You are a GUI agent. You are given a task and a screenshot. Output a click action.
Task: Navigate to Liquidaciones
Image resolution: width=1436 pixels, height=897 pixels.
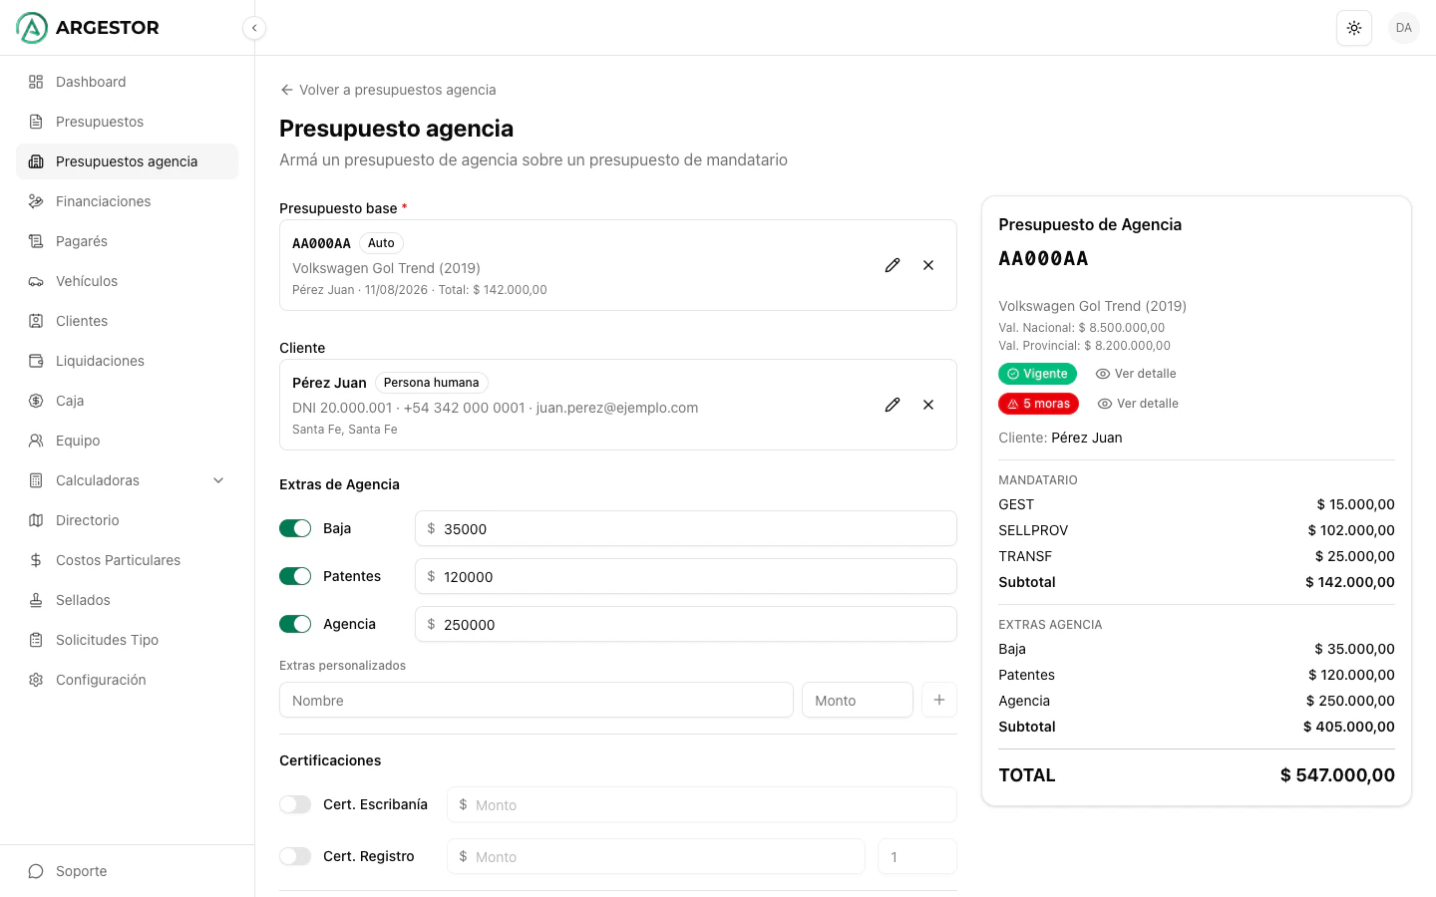[x=127, y=361]
